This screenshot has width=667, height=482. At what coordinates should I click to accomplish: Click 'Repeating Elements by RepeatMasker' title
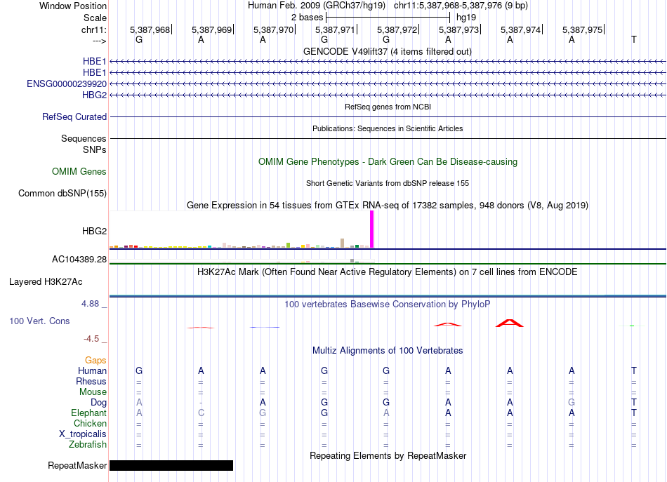(x=388, y=455)
